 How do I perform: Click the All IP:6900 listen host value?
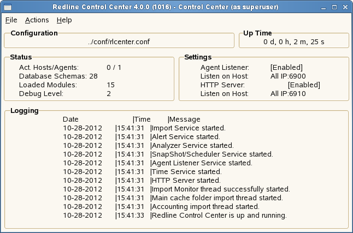[x=288, y=76]
